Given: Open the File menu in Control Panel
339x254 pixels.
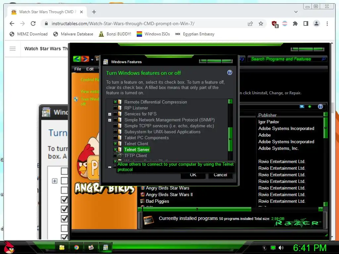Looking at the screenshot, I should [77, 69].
